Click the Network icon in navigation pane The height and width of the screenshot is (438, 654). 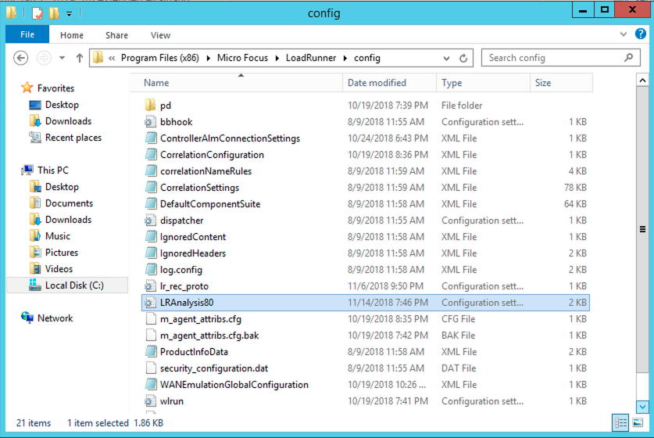(x=27, y=318)
